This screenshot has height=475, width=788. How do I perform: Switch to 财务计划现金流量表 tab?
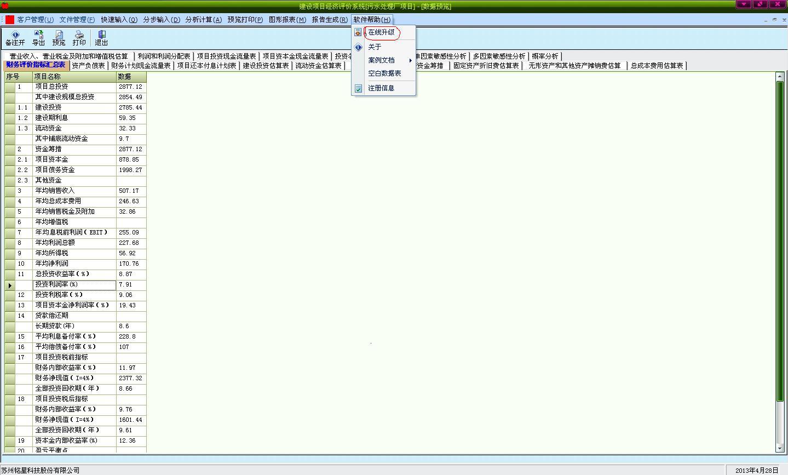[x=141, y=66]
